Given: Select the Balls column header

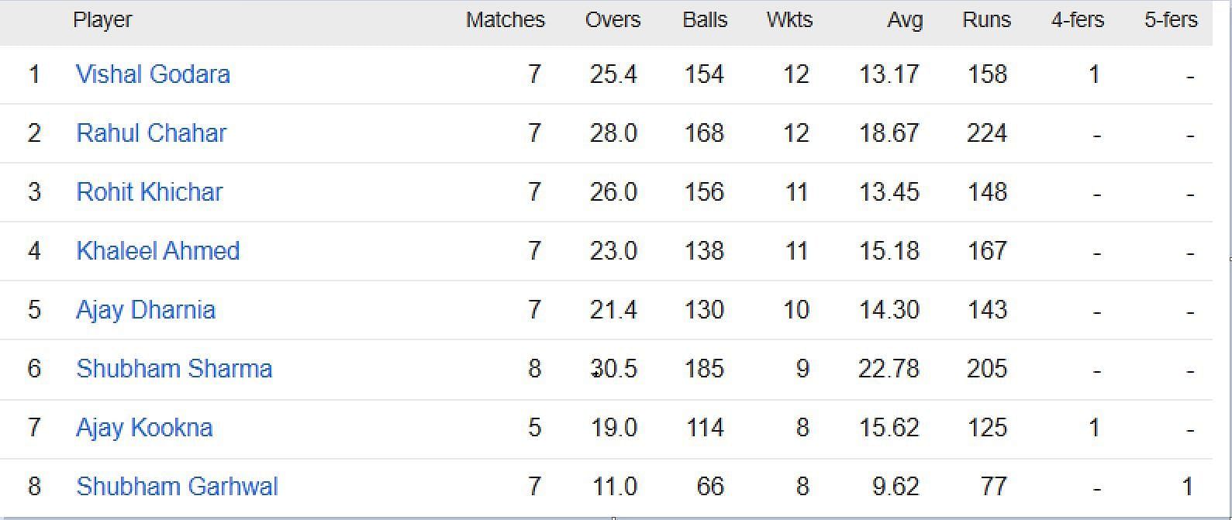Looking at the screenshot, I should tap(705, 20).
